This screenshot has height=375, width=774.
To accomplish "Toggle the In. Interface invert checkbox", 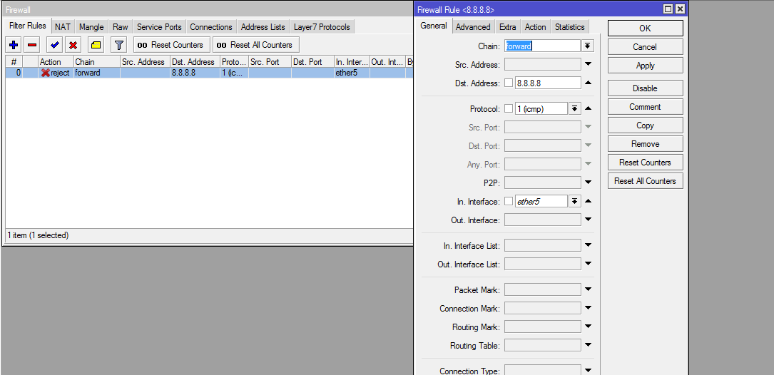I will 509,202.
